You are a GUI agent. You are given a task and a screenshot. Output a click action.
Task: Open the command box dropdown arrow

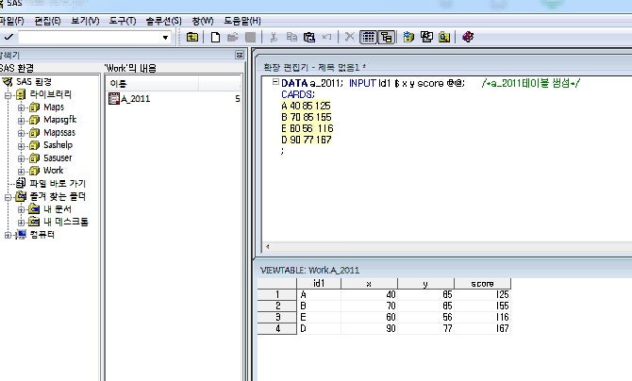[166, 37]
